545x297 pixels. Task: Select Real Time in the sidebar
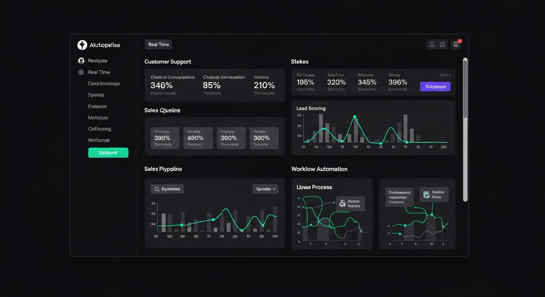click(x=99, y=72)
